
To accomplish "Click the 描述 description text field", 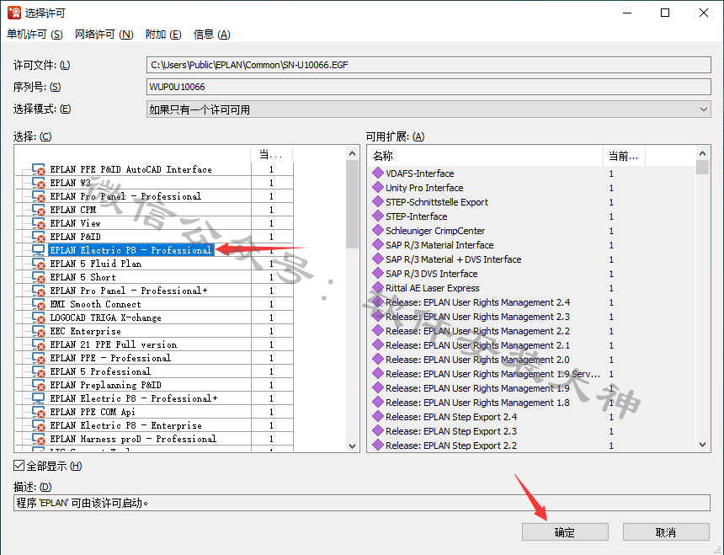I will 361,503.
